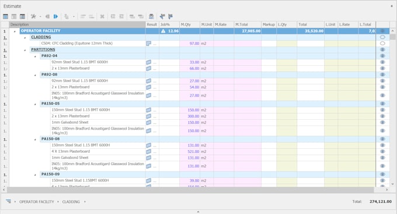Screen dimensions: 397x214
Task: Click the pin toolbar icon
Action: tap(162, 17)
